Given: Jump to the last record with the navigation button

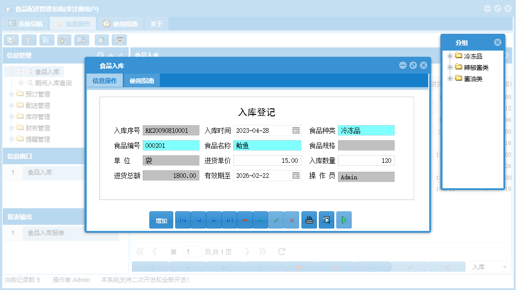Looking at the screenshot, I should coord(230,220).
